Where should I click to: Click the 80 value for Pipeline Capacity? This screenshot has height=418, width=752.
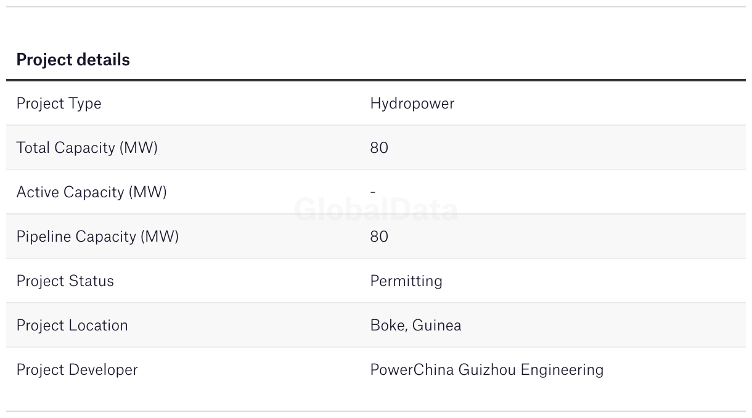379,237
